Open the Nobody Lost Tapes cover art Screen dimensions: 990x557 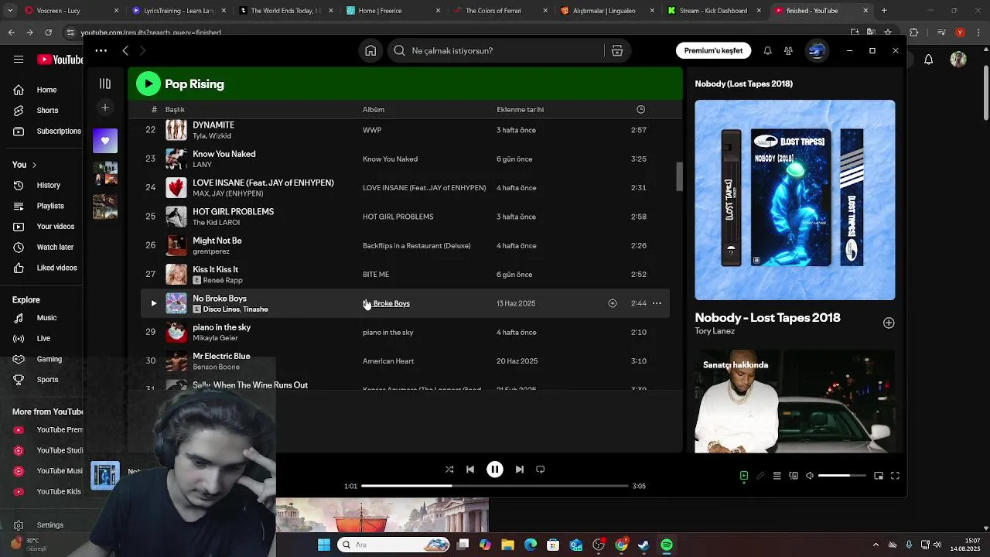(x=795, y=200)
